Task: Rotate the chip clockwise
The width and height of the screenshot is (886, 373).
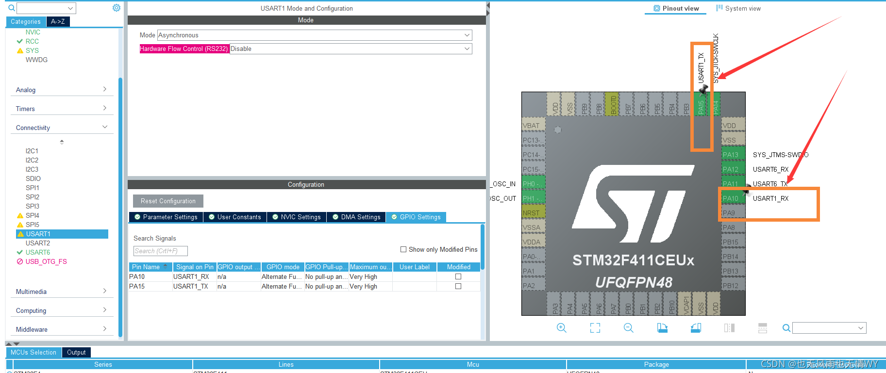Action: click(x=662, y=328)
